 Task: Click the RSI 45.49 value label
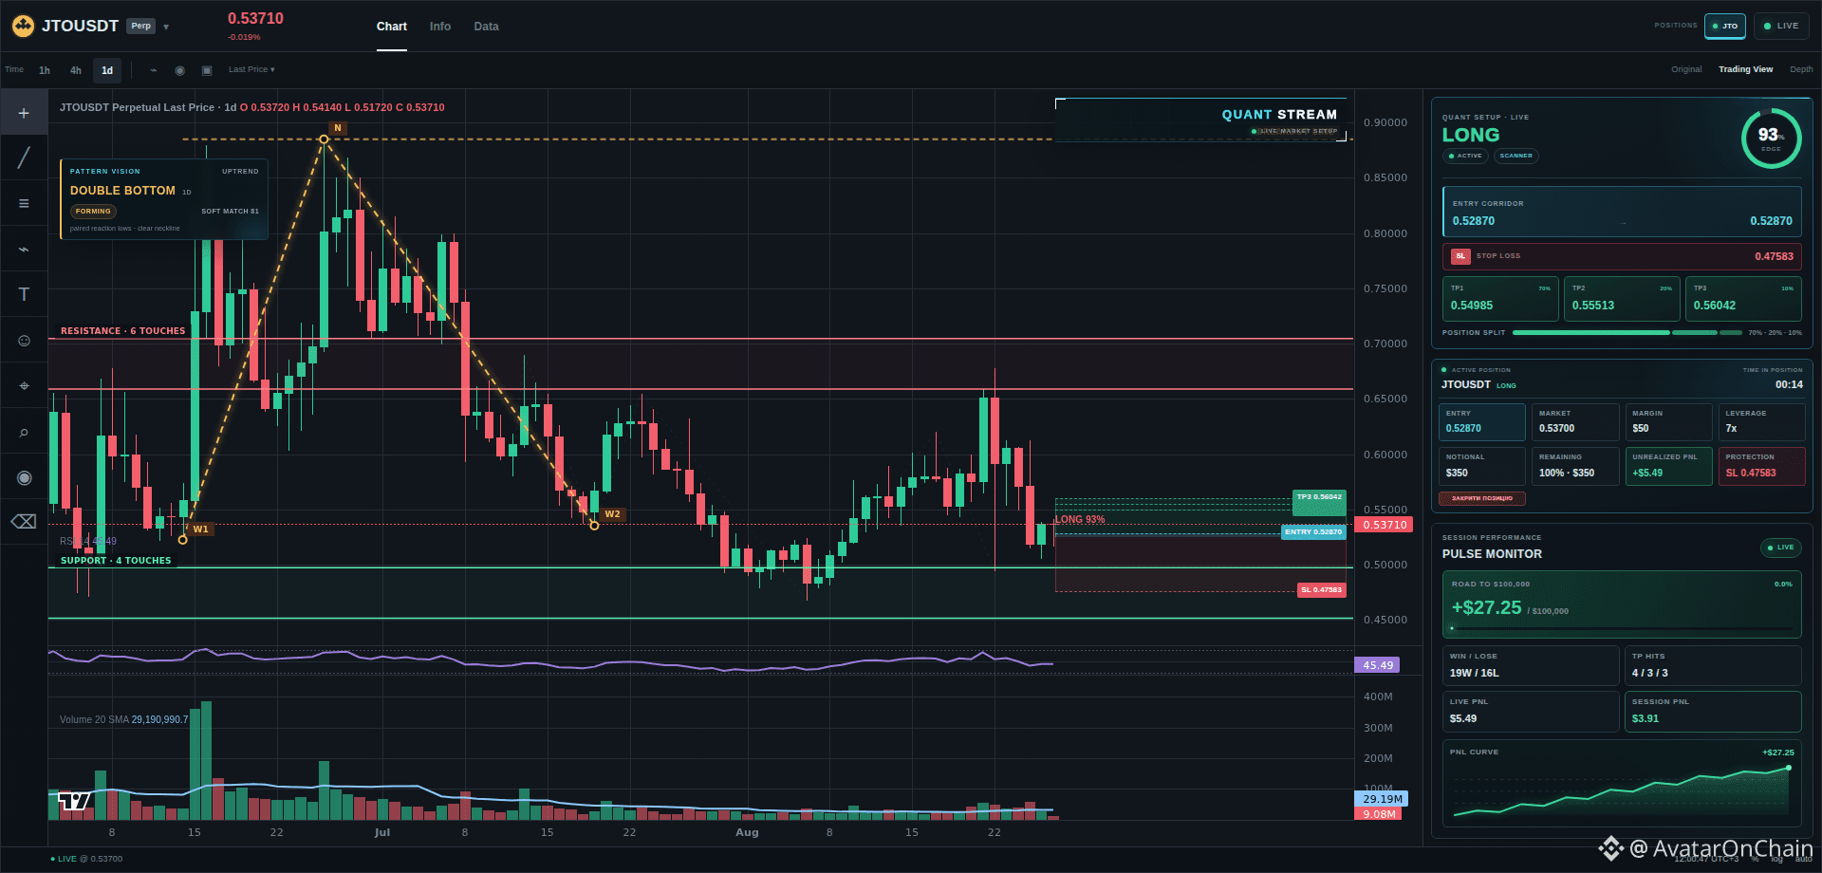[1378, 665]
